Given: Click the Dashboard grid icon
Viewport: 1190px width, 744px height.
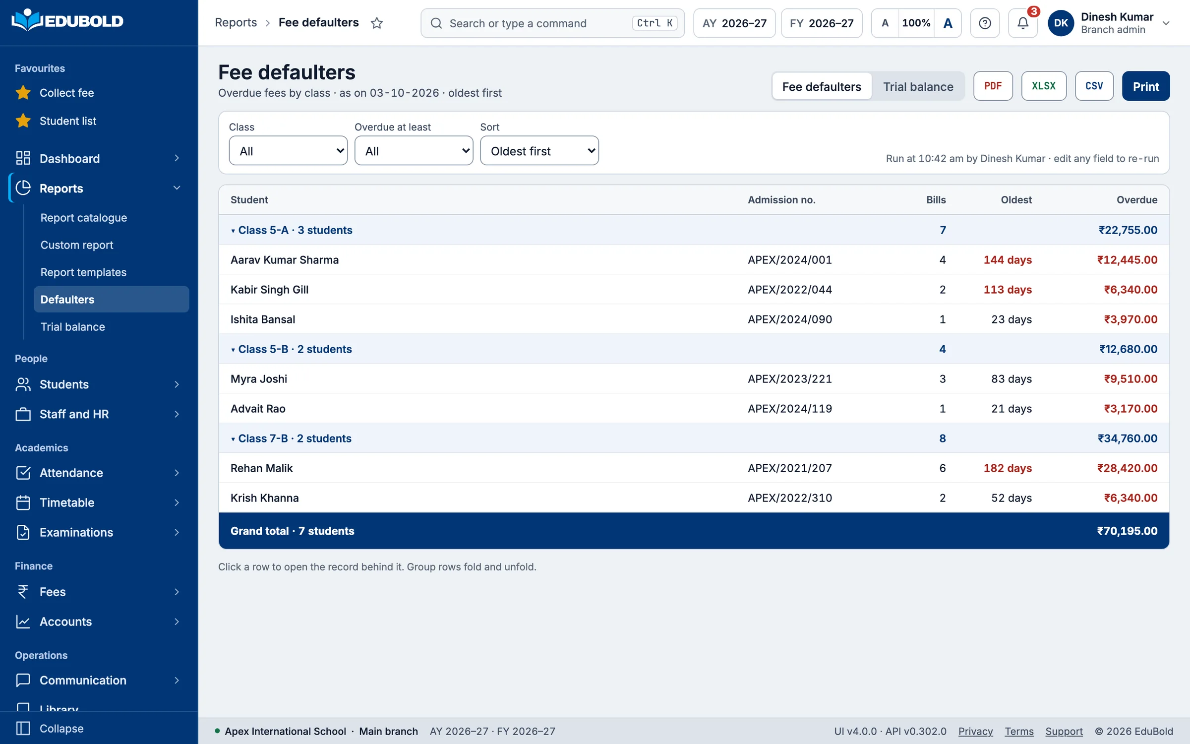Looking at the screenshot, I should click(x=23, y=158).
